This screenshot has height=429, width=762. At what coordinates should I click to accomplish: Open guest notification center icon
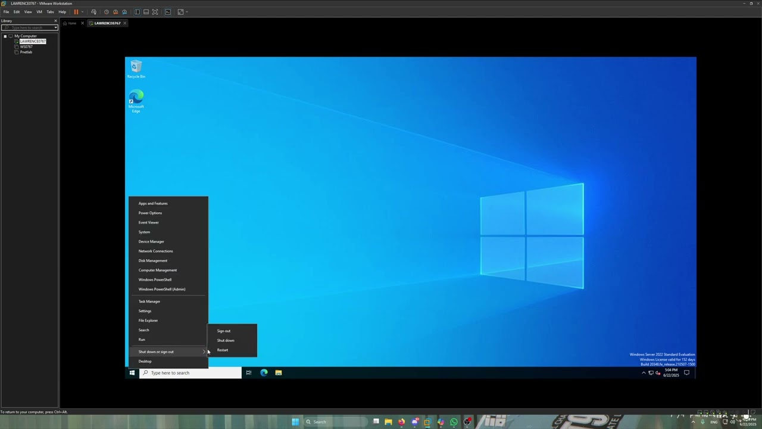click(686, 373)
